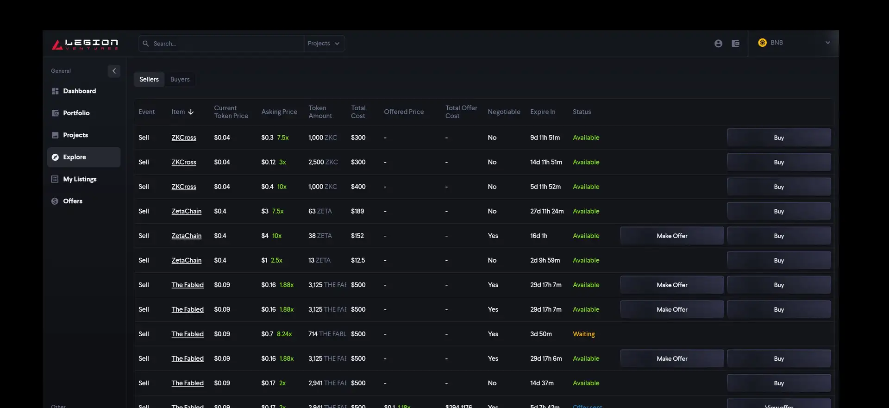Open The Fabled link in Waiting row
Image resolution: width=889 pixels, height=408 pixels.
[x=187, y=334]
